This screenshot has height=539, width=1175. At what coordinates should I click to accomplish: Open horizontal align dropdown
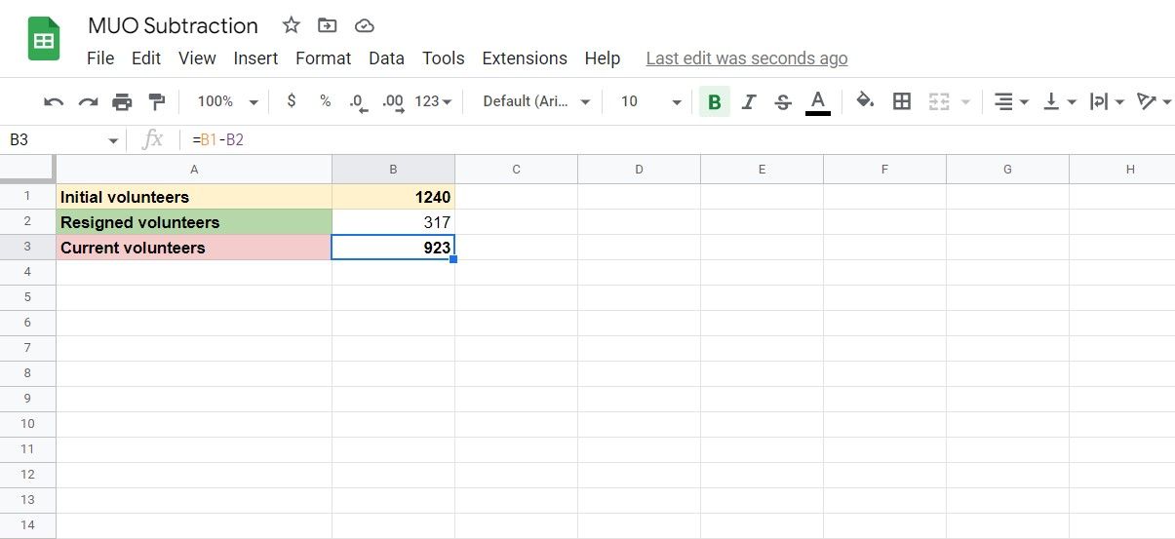pyautogui.click(x=1011, y=101)
